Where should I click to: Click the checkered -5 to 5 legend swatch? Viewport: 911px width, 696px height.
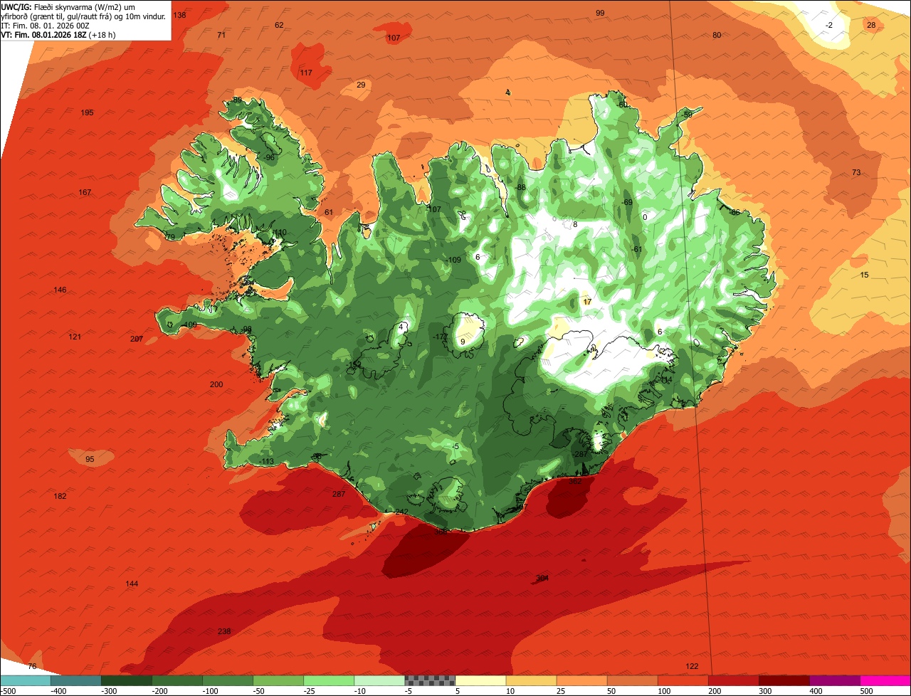[430, 680]
